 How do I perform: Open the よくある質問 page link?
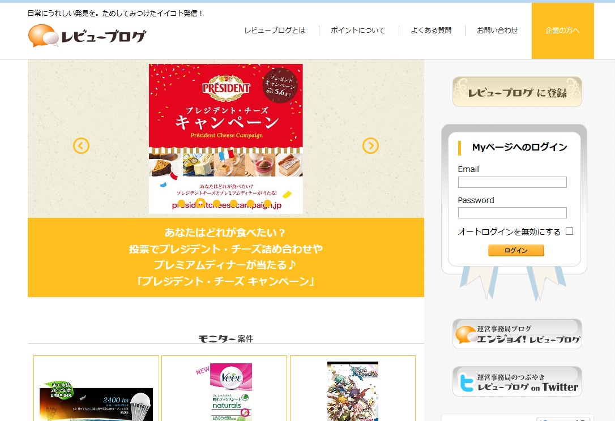click(431, 31)
